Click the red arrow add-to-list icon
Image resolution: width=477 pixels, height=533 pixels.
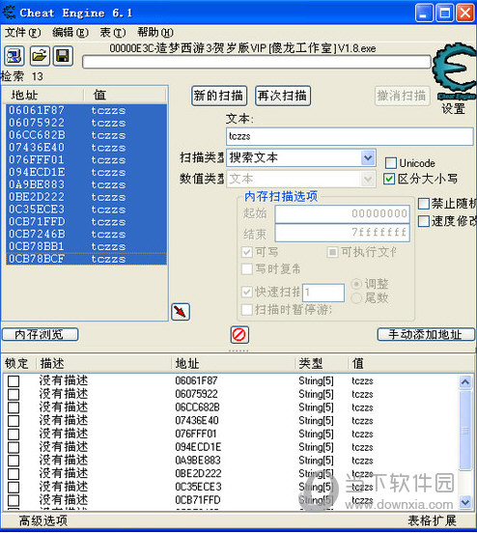click(x=181, y=312)
